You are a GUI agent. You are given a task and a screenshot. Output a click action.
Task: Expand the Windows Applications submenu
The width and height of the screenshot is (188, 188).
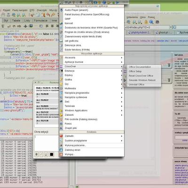coord(92,110)
